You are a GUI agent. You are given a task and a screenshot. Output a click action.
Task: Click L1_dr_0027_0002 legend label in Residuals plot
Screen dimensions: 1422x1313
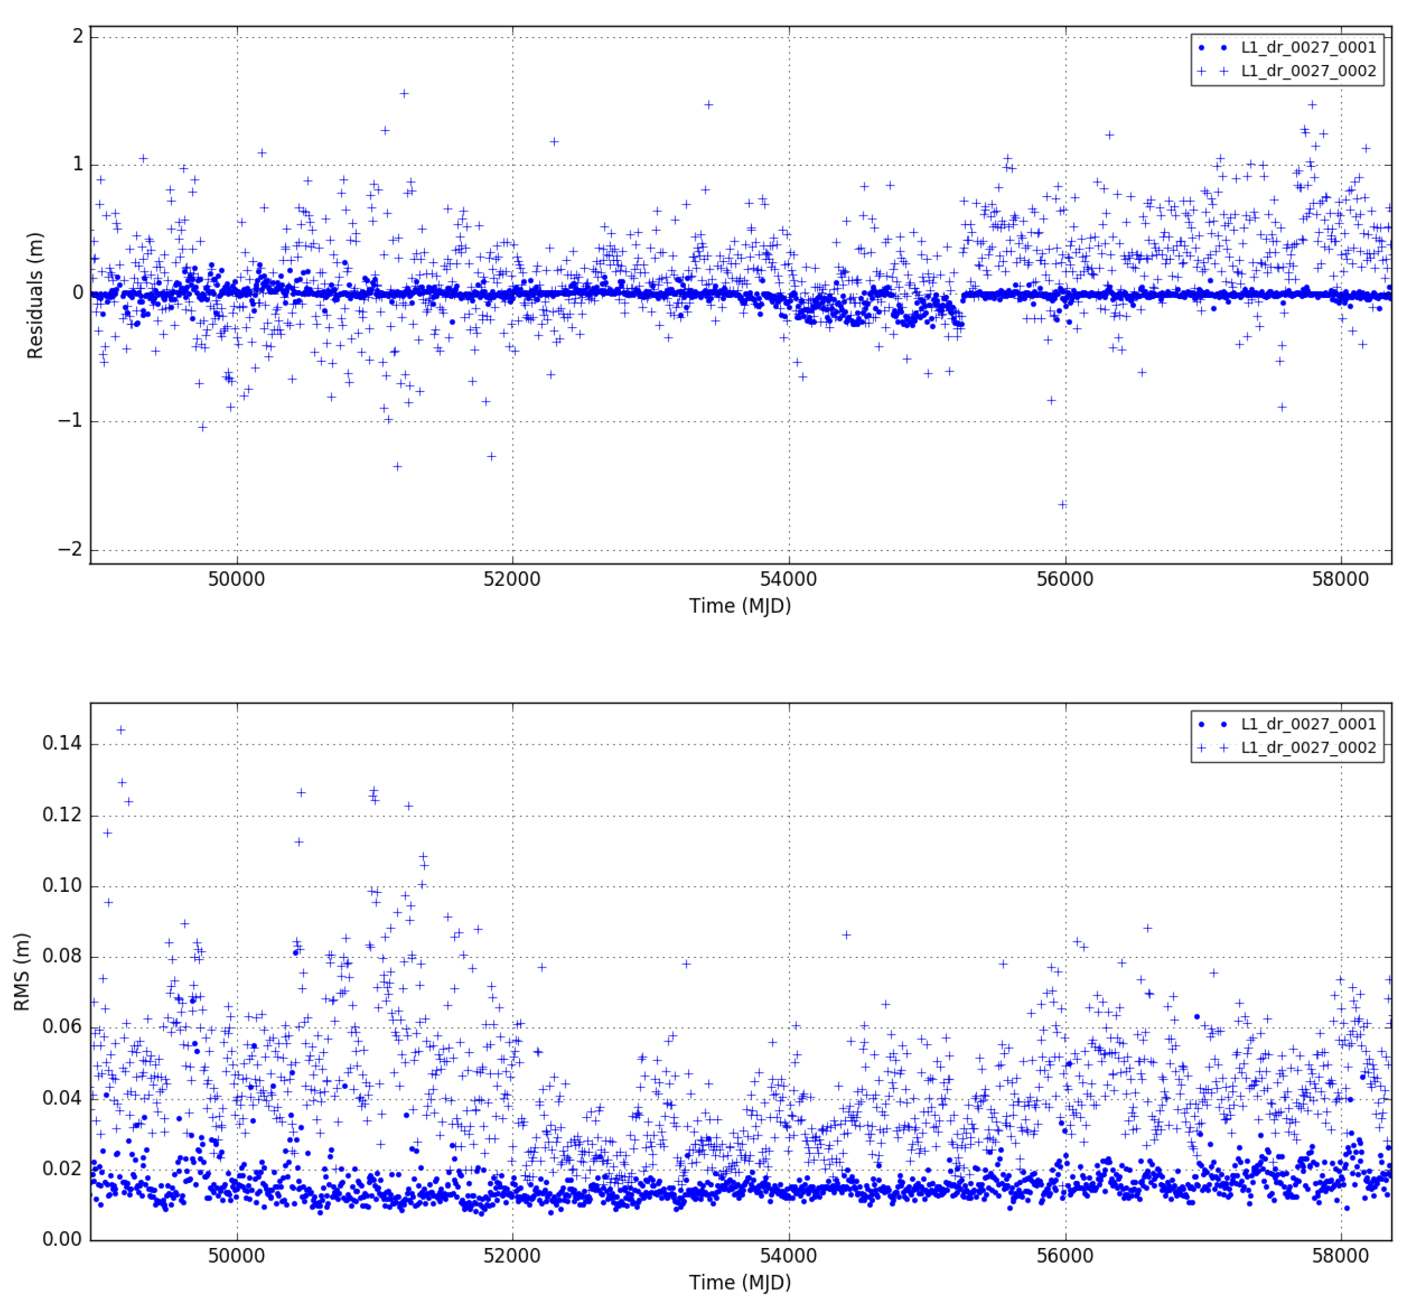[x=1309, y=71]
